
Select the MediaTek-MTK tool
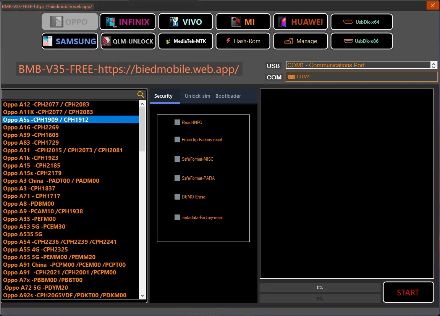pyautogui.click(x=186, y=41)
